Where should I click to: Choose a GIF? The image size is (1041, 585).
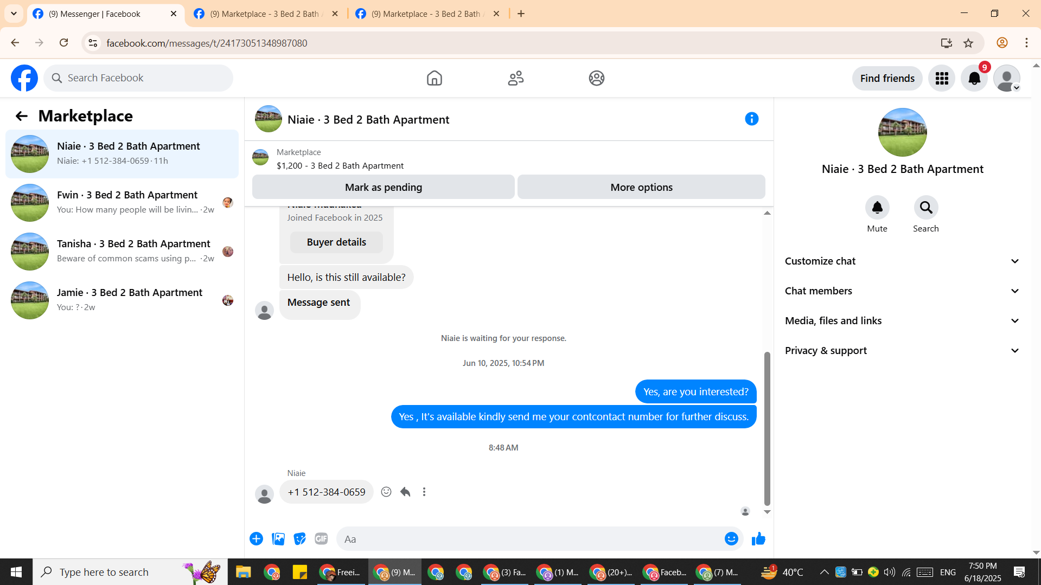pos(321,539)
